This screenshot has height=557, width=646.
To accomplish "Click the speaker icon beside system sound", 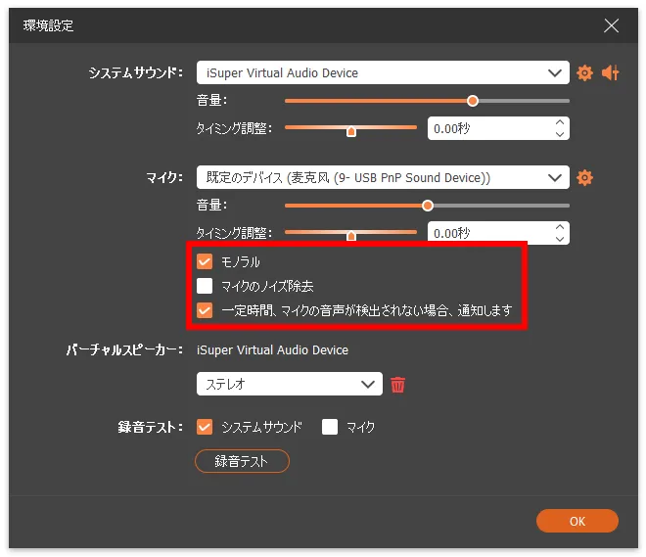I will pyautogui.click(x=611, y=72).
